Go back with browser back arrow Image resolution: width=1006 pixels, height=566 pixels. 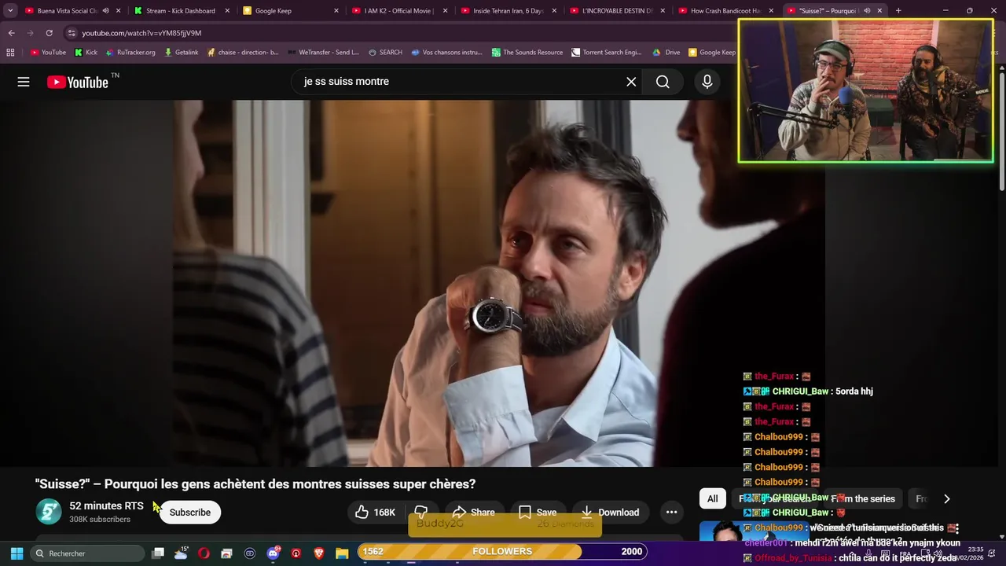coord(11,33)
